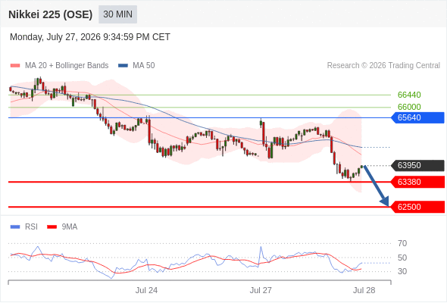Click the 66440 resistance level label

(x=409, y=95)
